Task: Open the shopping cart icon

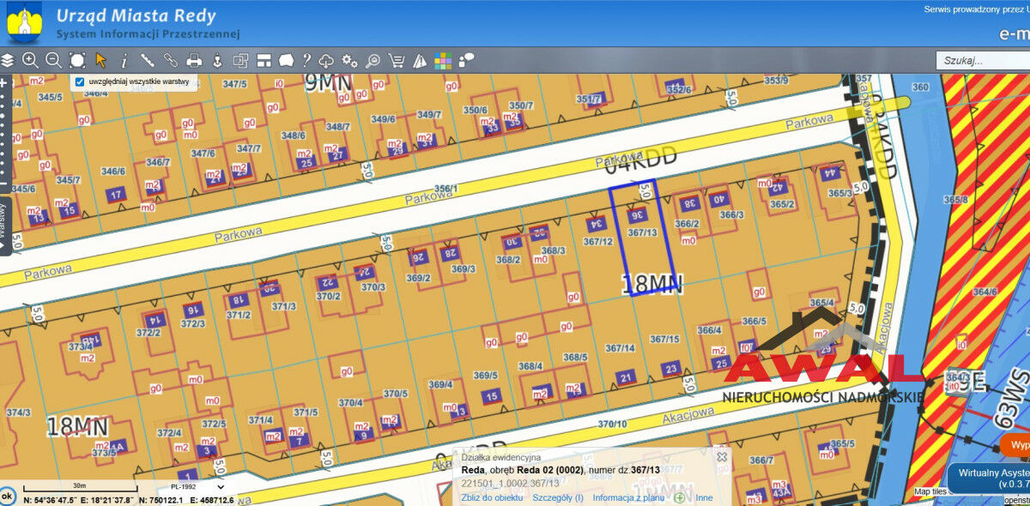Action: 396,61
